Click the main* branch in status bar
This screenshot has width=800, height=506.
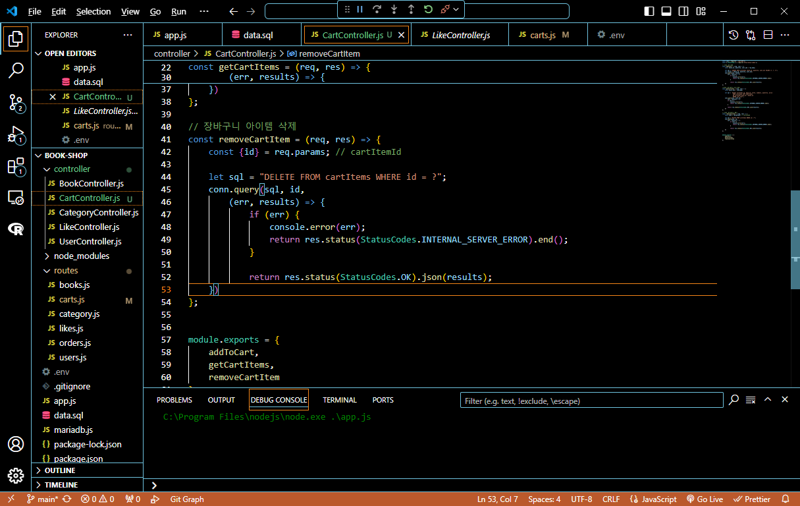coord(43,499)
